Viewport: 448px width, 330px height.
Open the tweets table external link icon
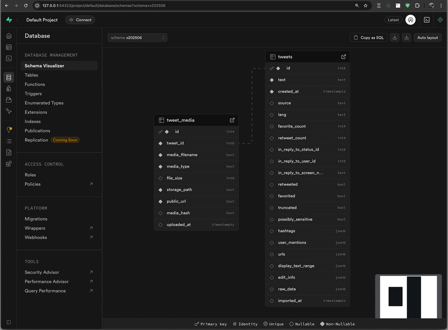(343, 57)
